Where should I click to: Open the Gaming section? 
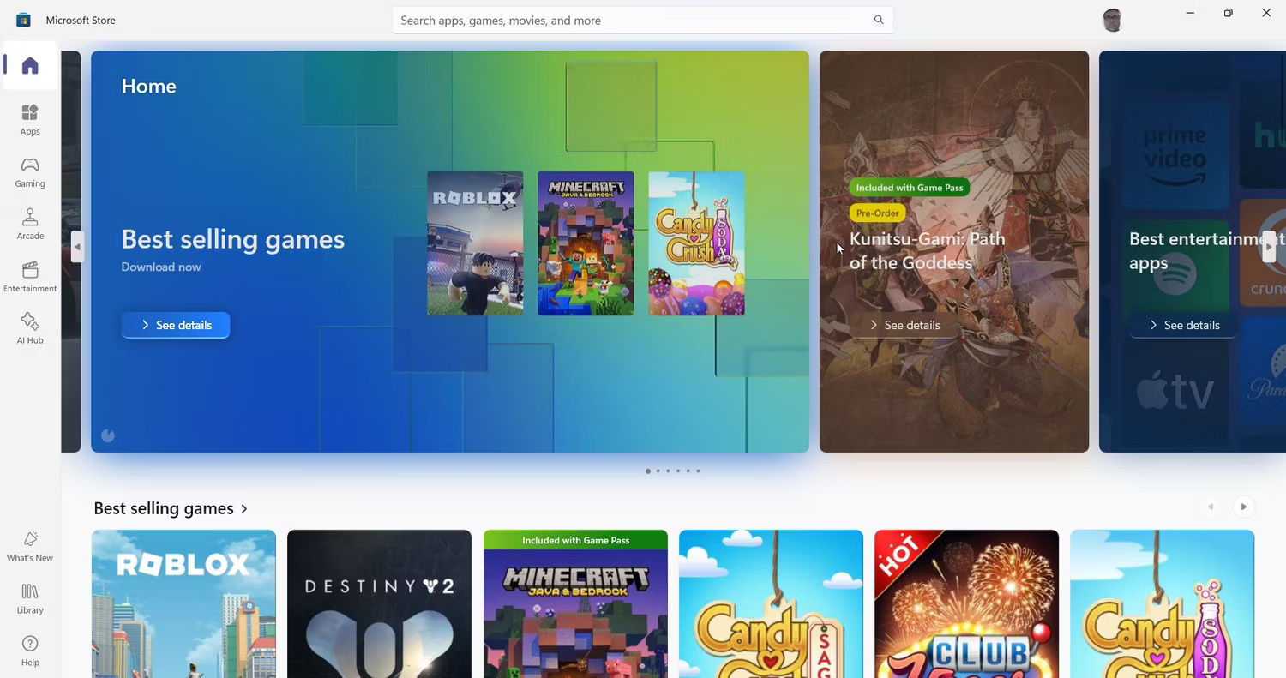(x=30, y=172)
